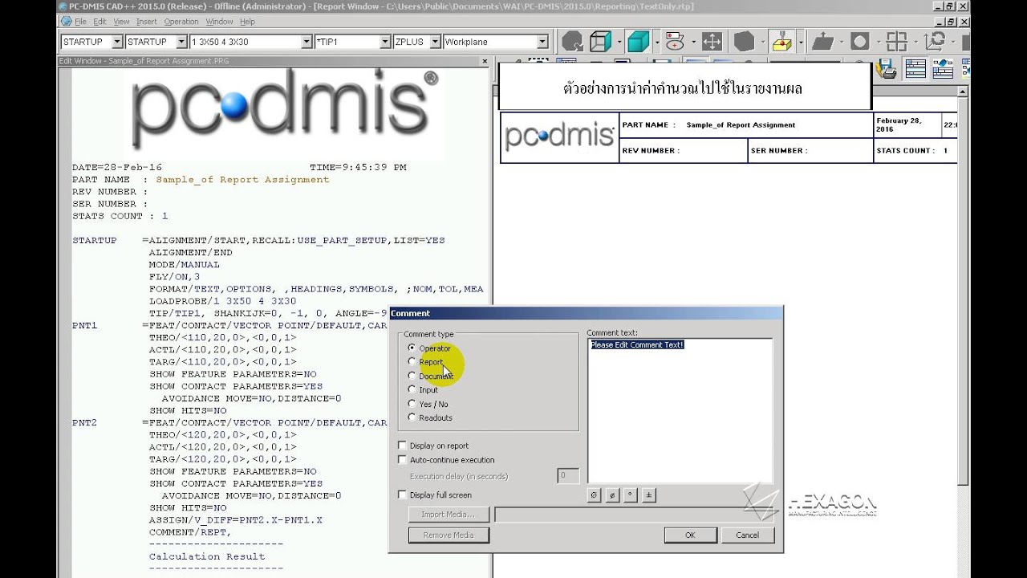The height and width of the screenshot is (578, 1027).
Task: Open the wireframe cube dropdown arrow
Action: tap(619, 42)
